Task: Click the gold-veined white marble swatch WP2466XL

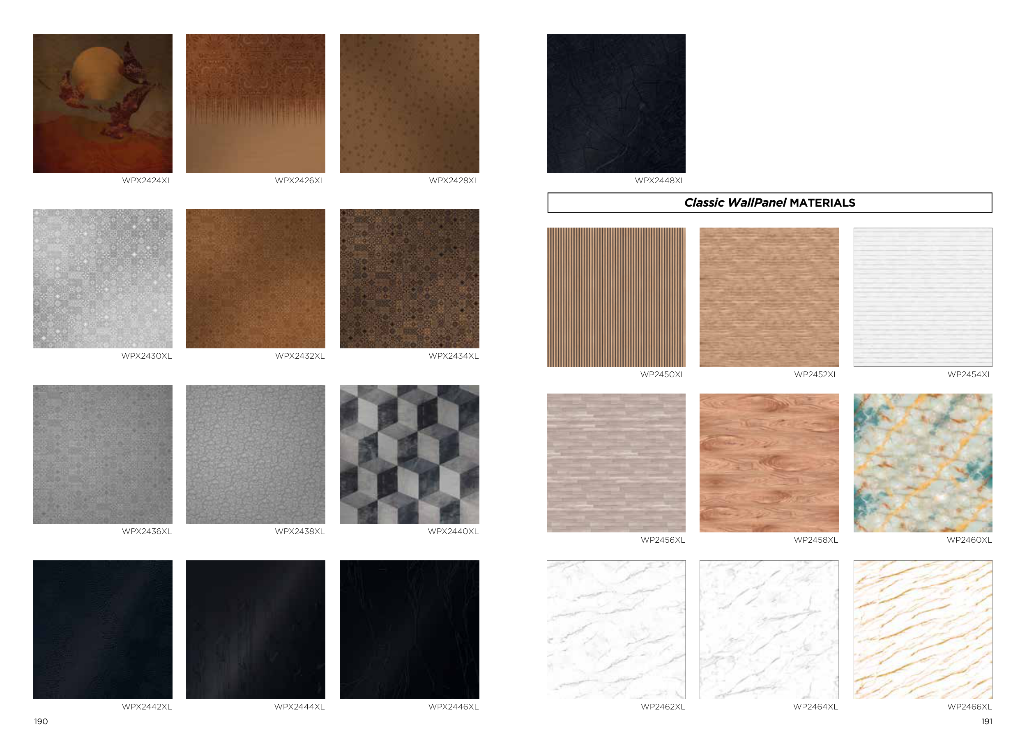Action: [x=923, y=629]
